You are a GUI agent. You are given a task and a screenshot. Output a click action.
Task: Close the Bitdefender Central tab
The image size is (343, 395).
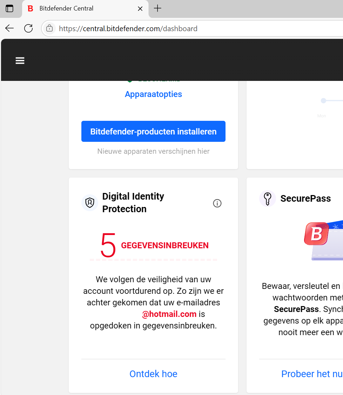coord(140,8)
